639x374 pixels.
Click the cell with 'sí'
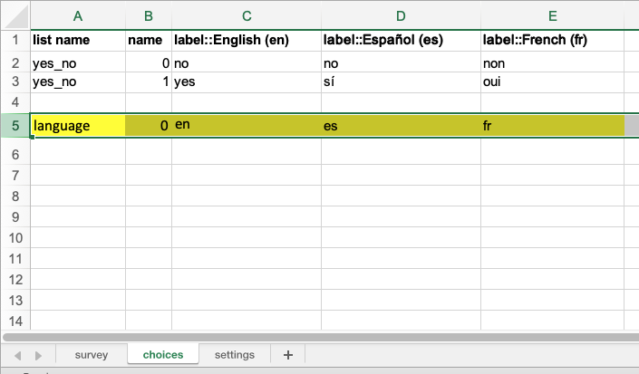[401, 82]
